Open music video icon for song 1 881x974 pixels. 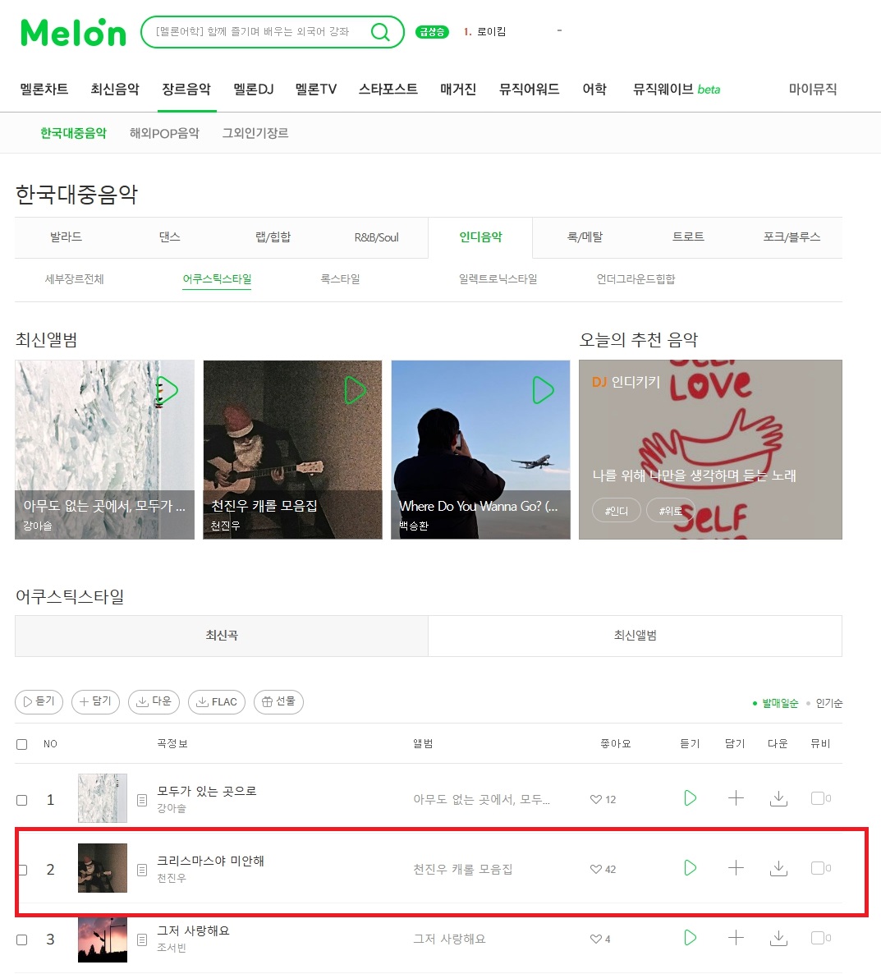point(821,798)
